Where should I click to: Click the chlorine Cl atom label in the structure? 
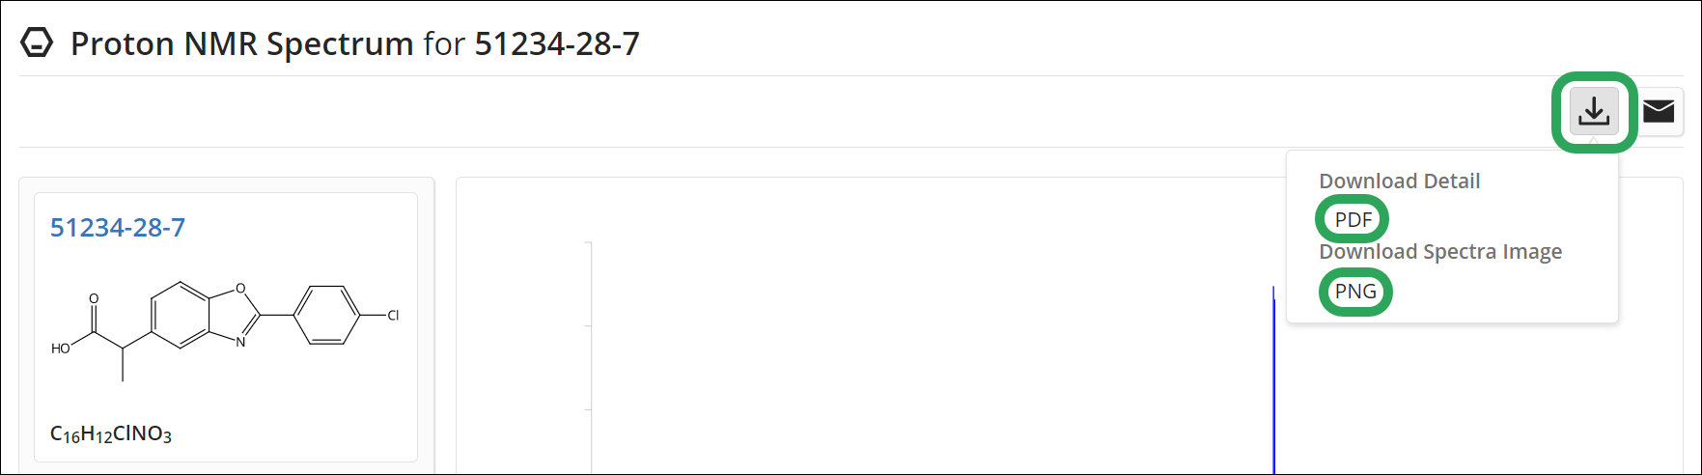tap(393, 315)
